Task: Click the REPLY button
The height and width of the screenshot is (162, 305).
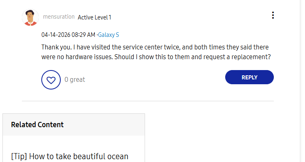Action: (x=249, y=77)
